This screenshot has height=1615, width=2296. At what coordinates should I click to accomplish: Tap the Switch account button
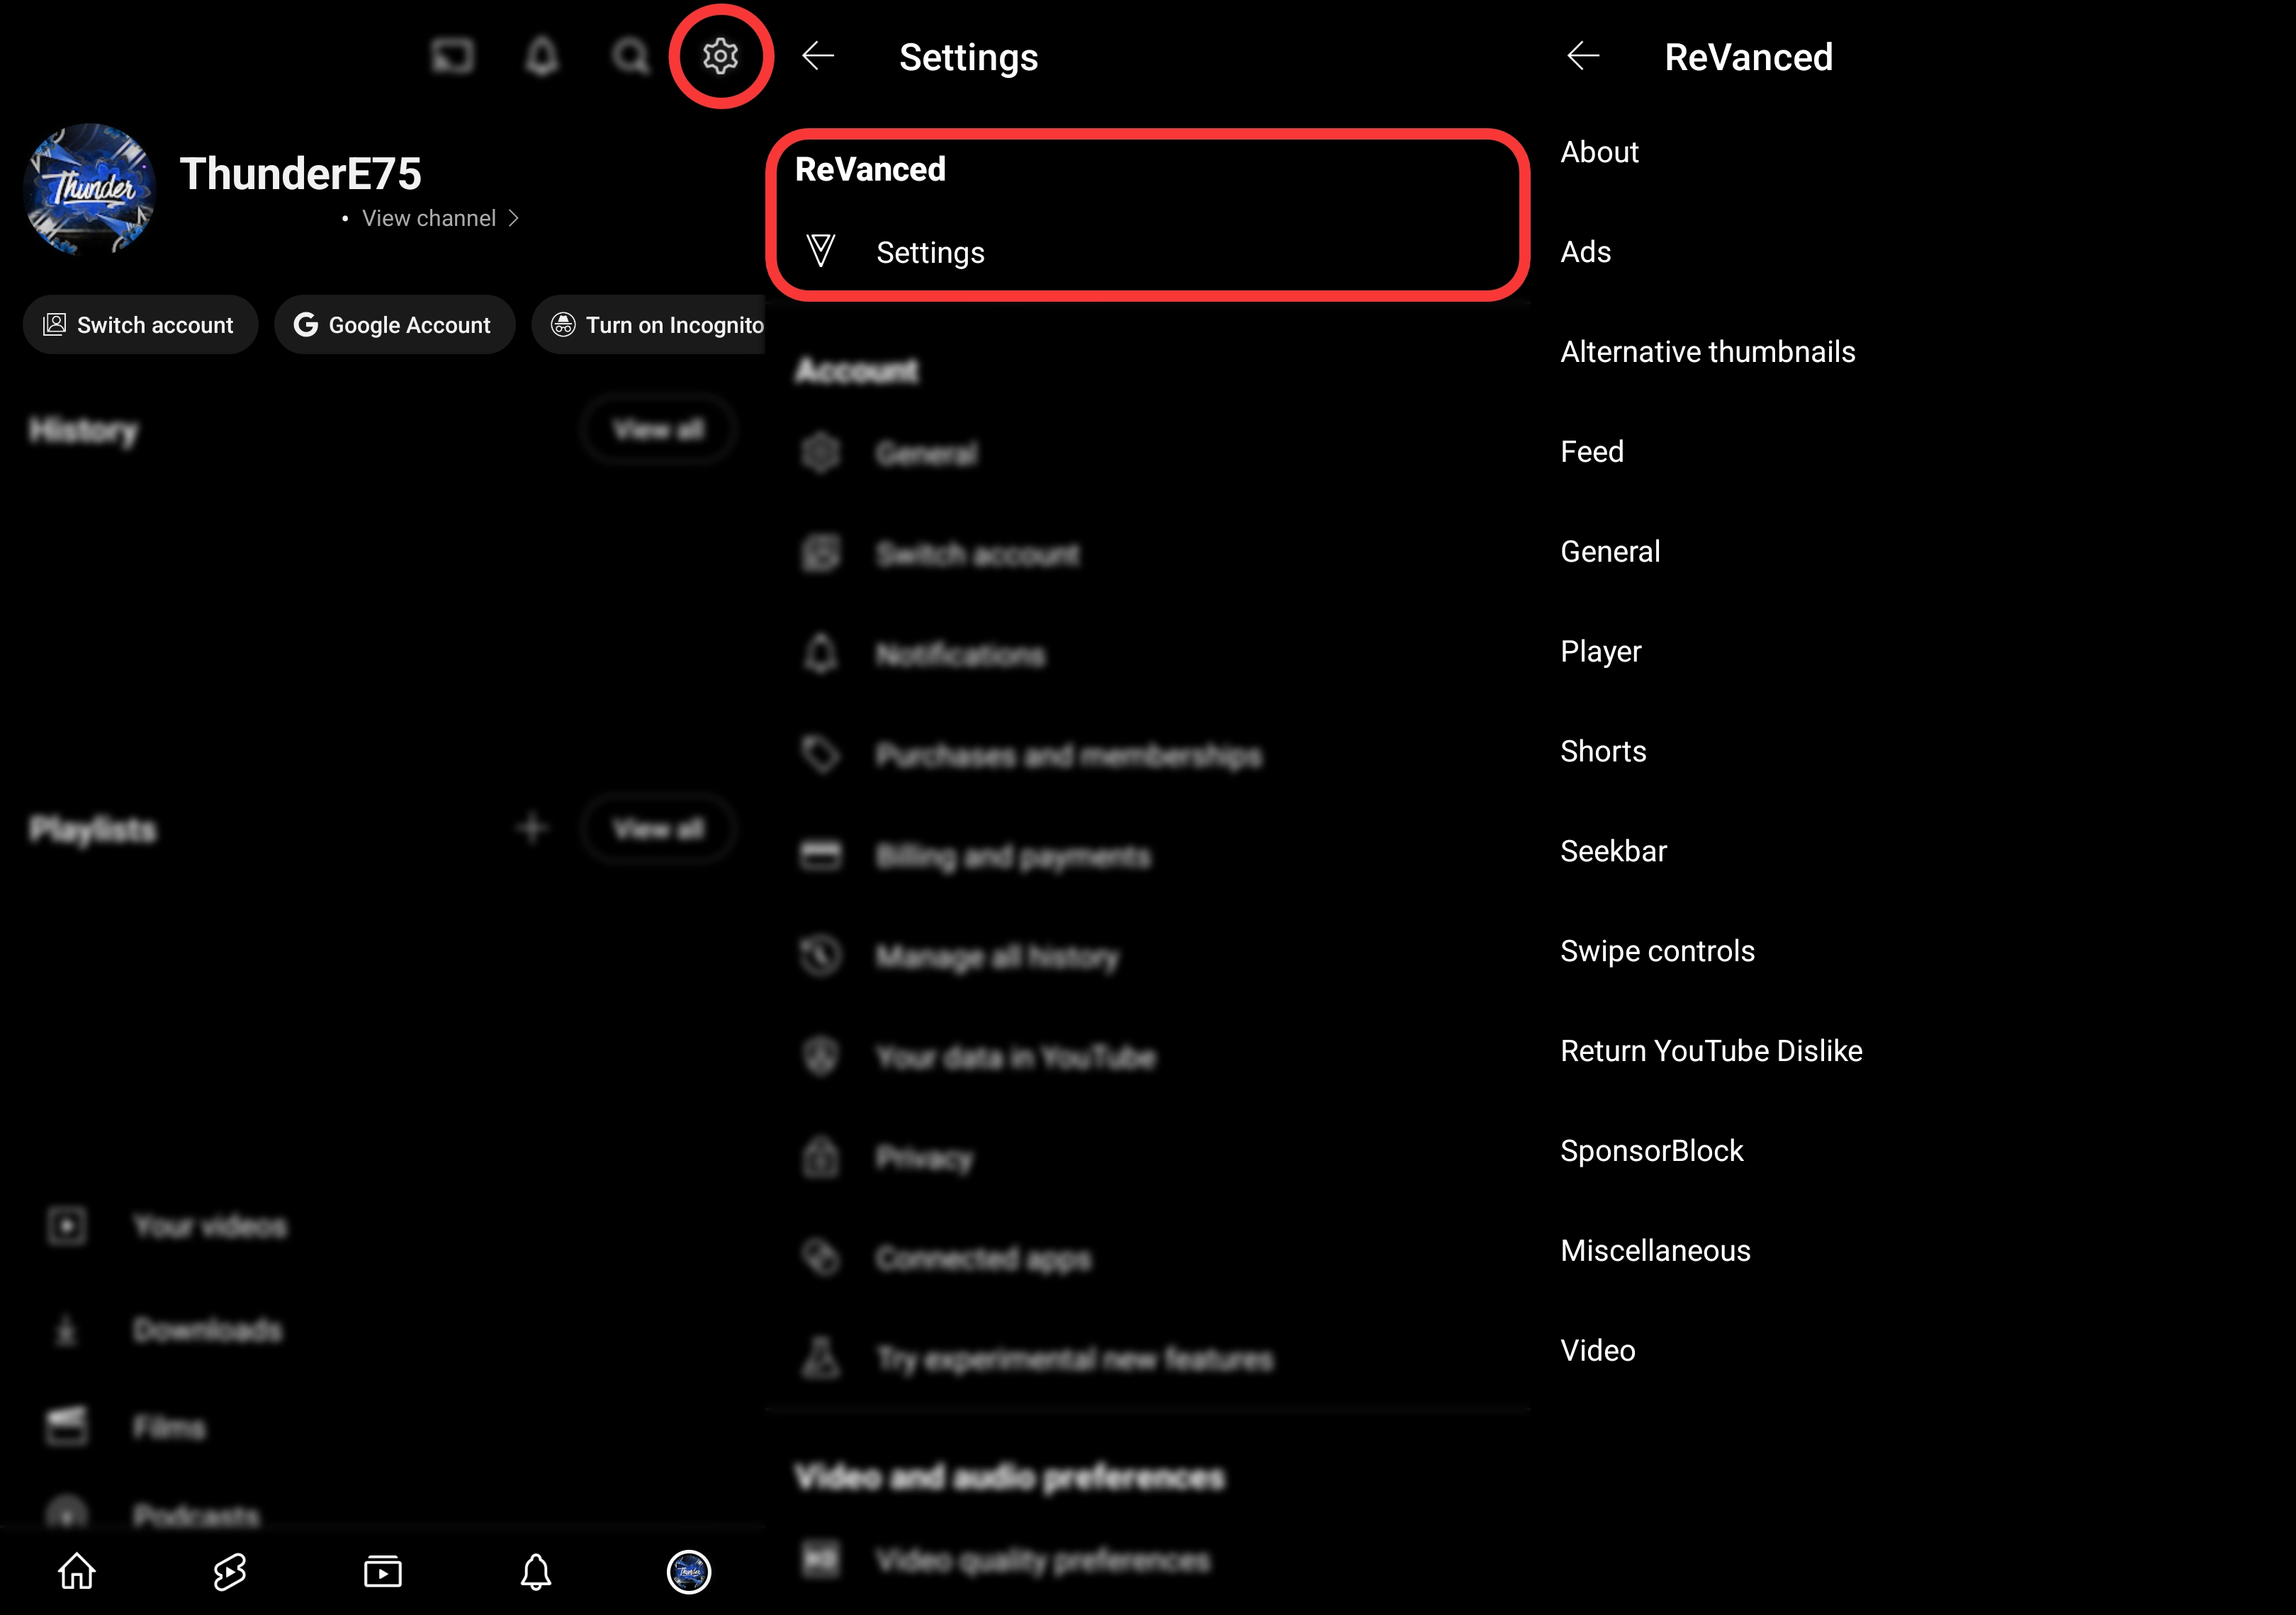point(140,324)
